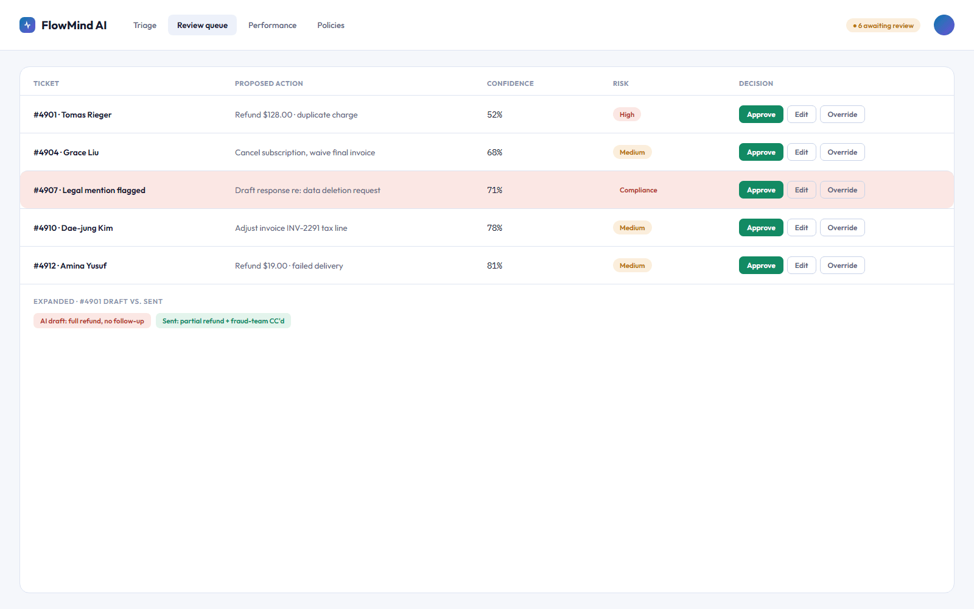Click the DECISION column header

(x=756, y=83)
